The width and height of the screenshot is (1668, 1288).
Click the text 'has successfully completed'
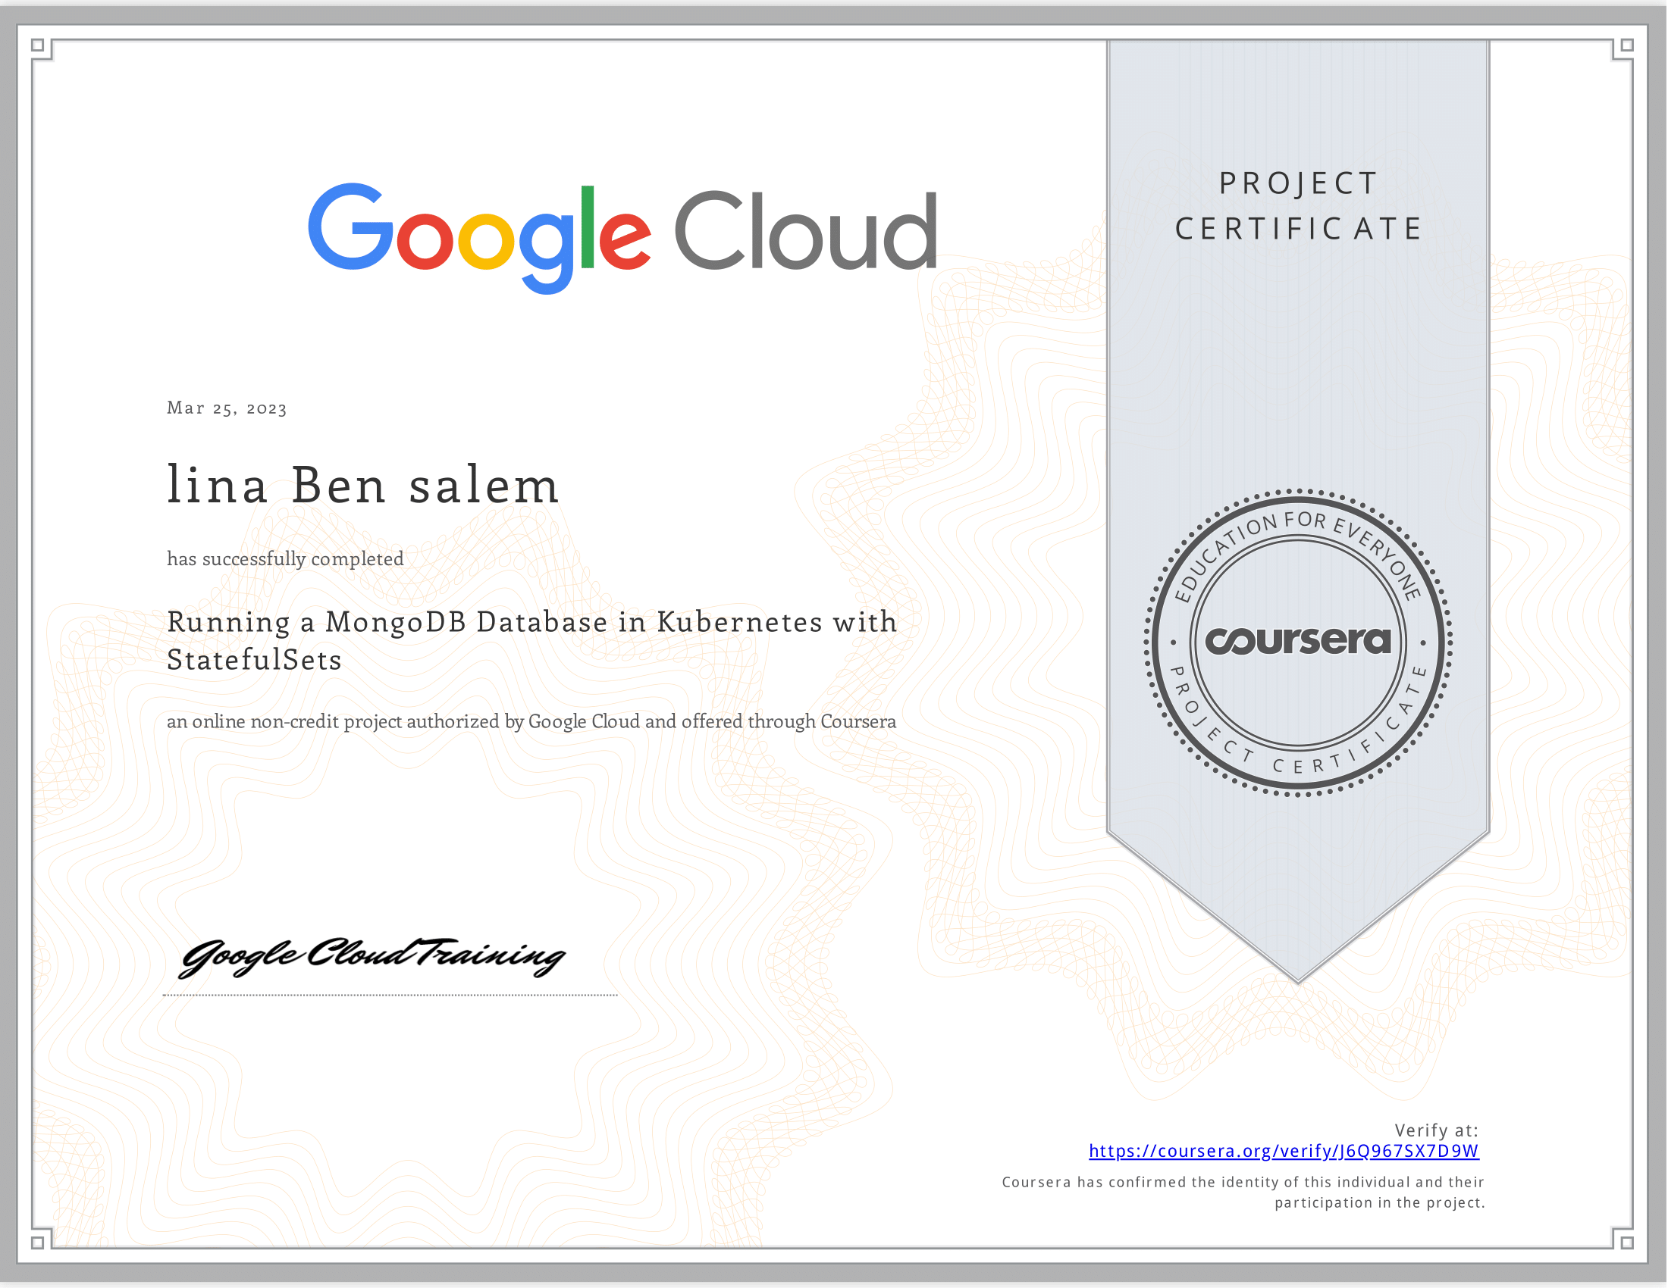click(286, 559)
